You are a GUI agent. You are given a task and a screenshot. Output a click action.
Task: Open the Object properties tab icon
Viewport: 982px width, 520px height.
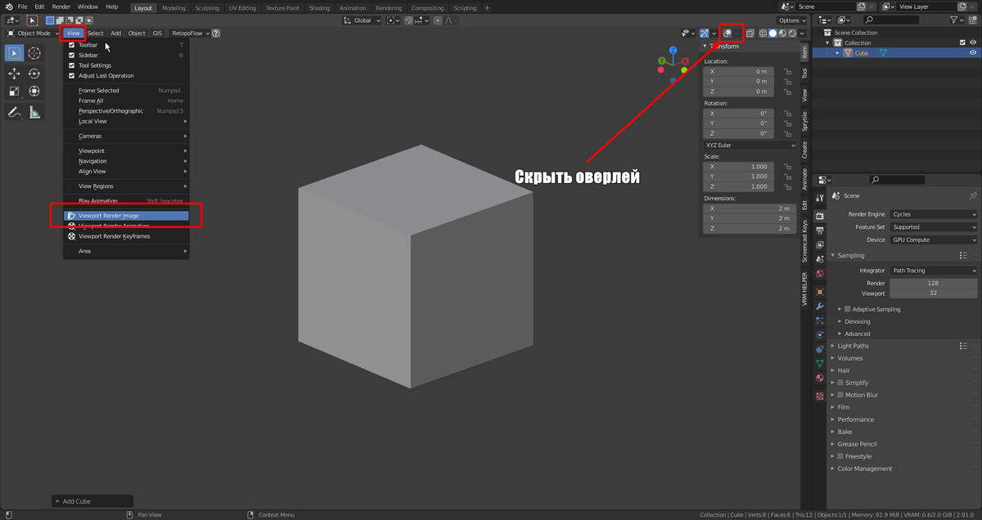[x=820, y=291]
